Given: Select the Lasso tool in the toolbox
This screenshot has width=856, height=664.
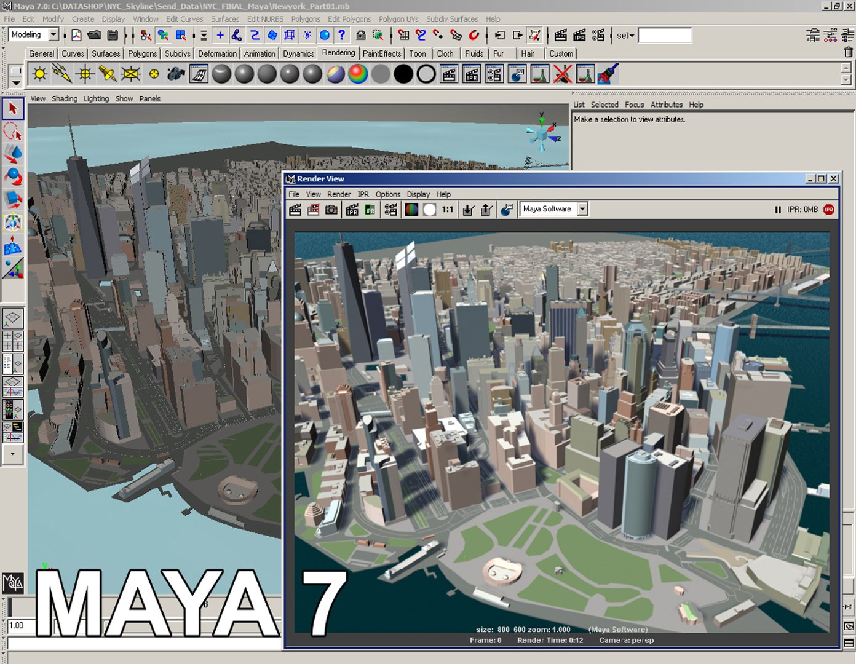Looking at the screenshot, I should (13, 131).
